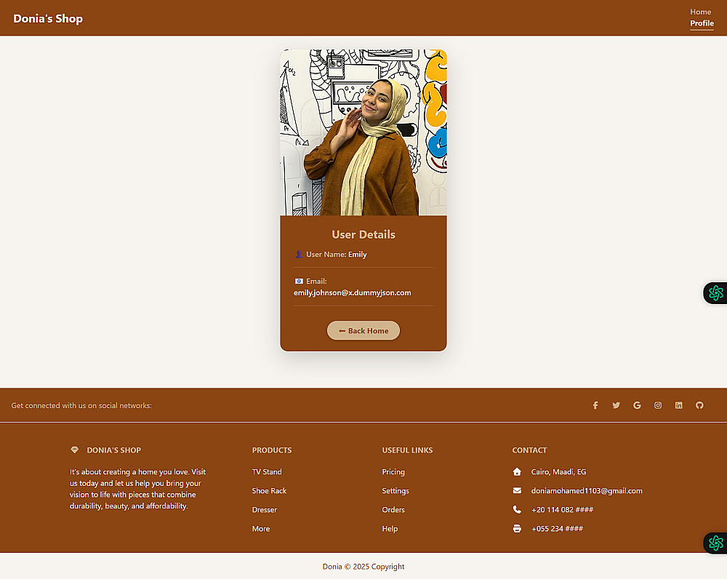Click the Google social icon
Image resolution: width=727 pixels, height=579 pixels.
coord(637,405)
